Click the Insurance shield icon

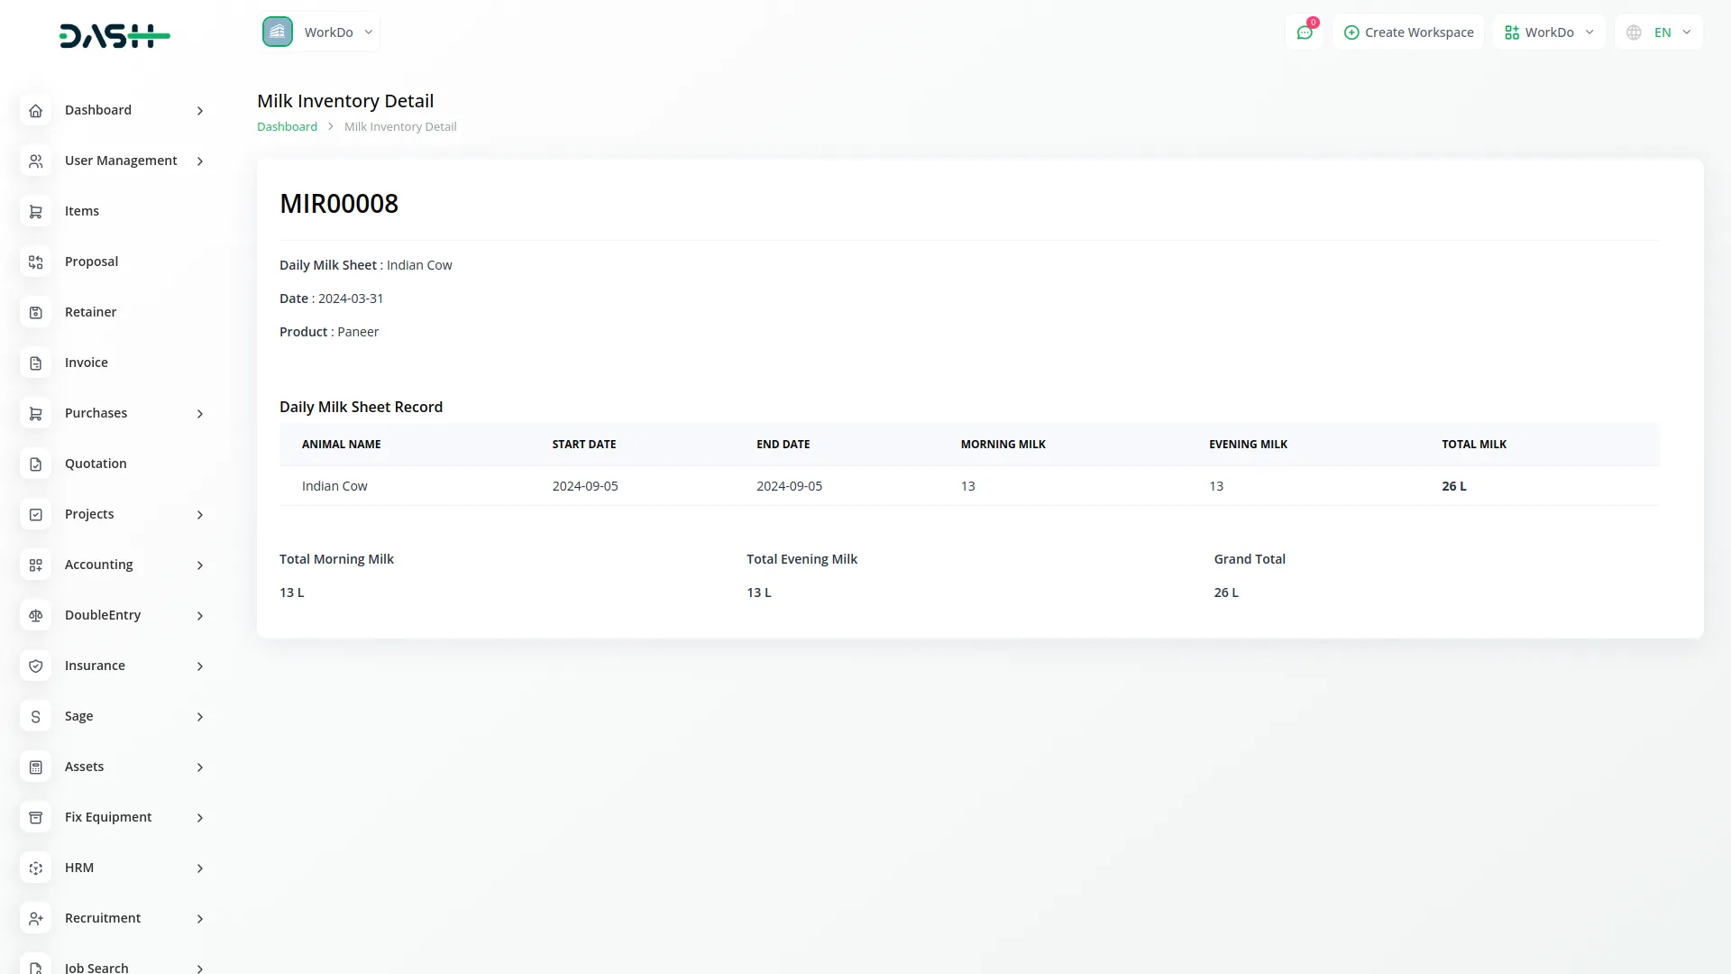pyautogui.click(x=36, y=666)
